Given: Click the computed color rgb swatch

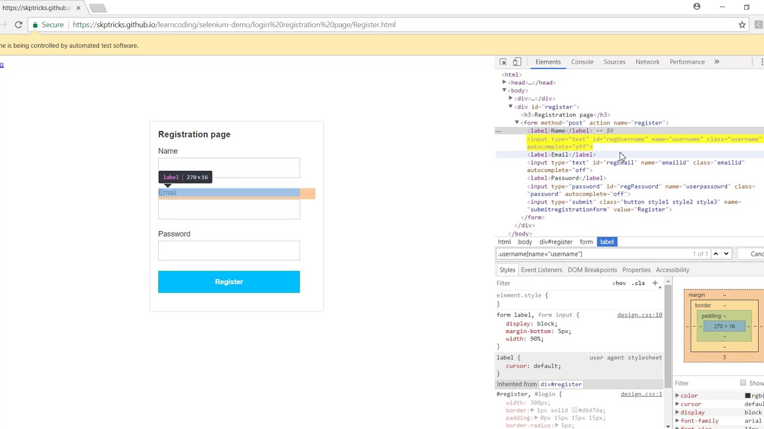Looking at the screenshot, I should [747, 396].
